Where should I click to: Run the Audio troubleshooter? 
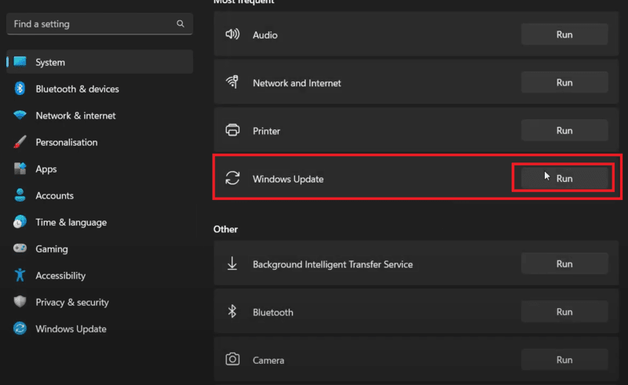564,35
